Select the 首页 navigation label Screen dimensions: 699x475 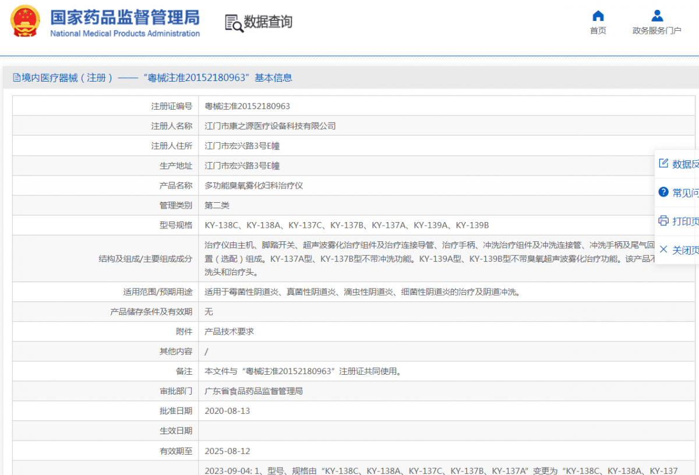(598, 31)
